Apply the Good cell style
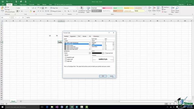The height and width of the screenshot is (109, 194). 118,8
